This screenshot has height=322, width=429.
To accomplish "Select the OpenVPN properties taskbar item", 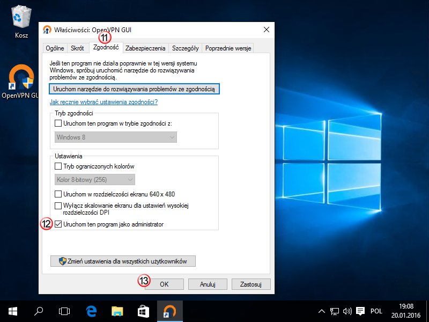I will click(170, 311).
